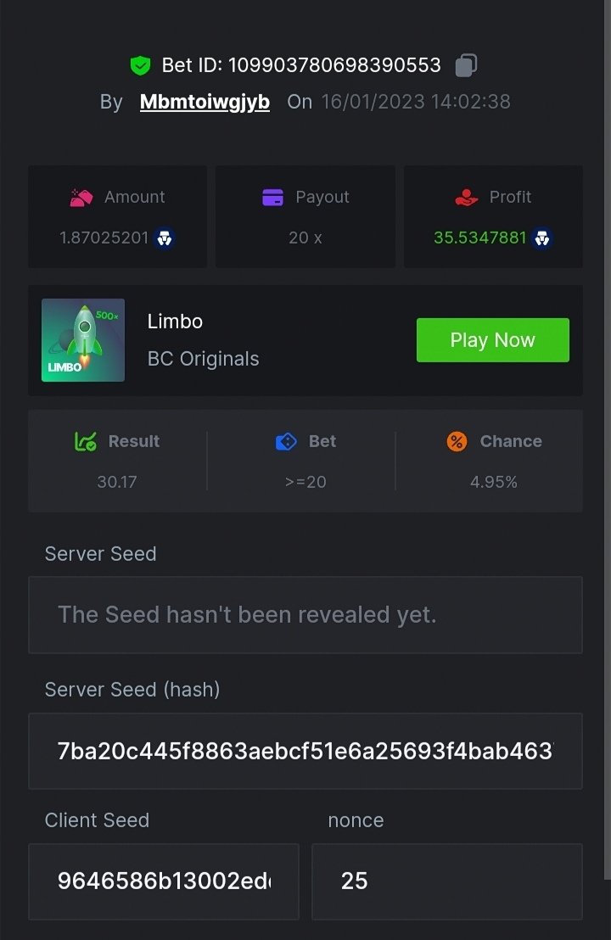Click the red Profit hand icon
The height and width of the screenshot is (940, 611).
click(467, 198)
